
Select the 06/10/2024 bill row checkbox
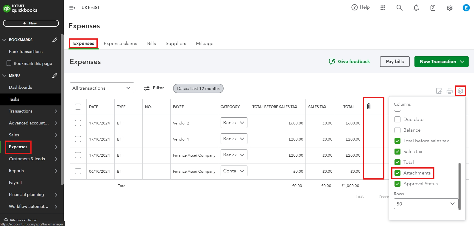pos(78,171)
